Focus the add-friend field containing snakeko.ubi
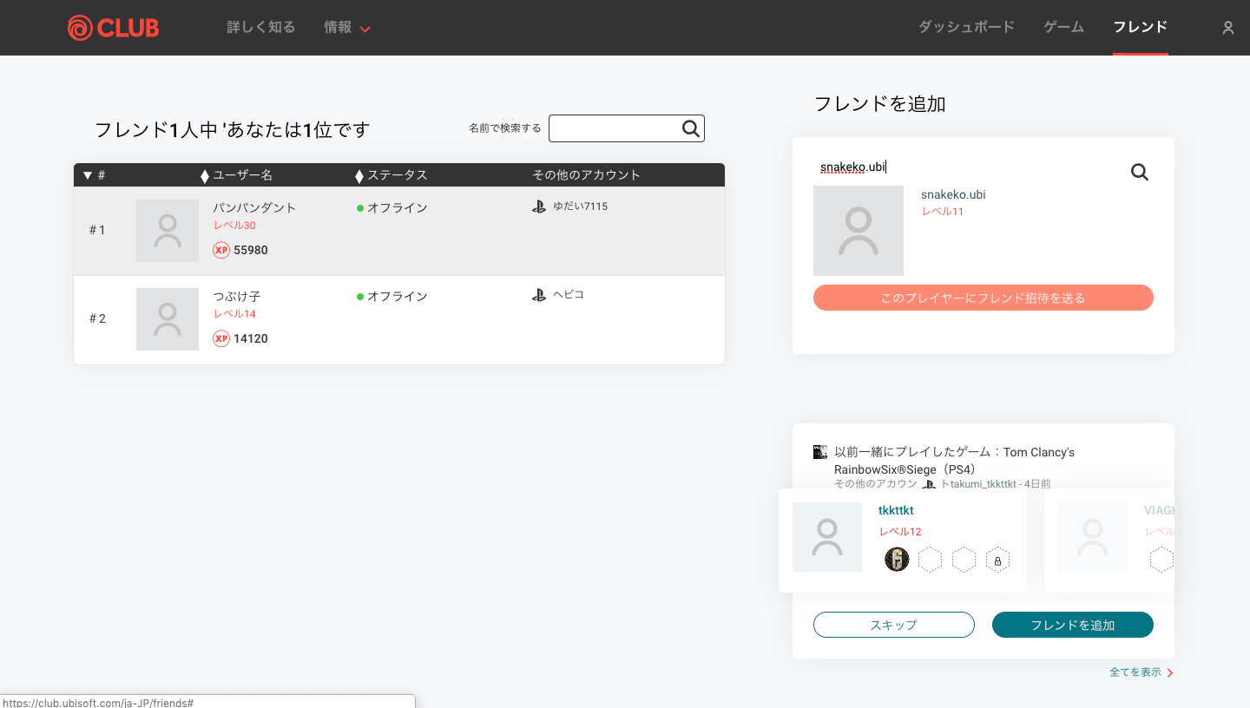 coord(968,167)
